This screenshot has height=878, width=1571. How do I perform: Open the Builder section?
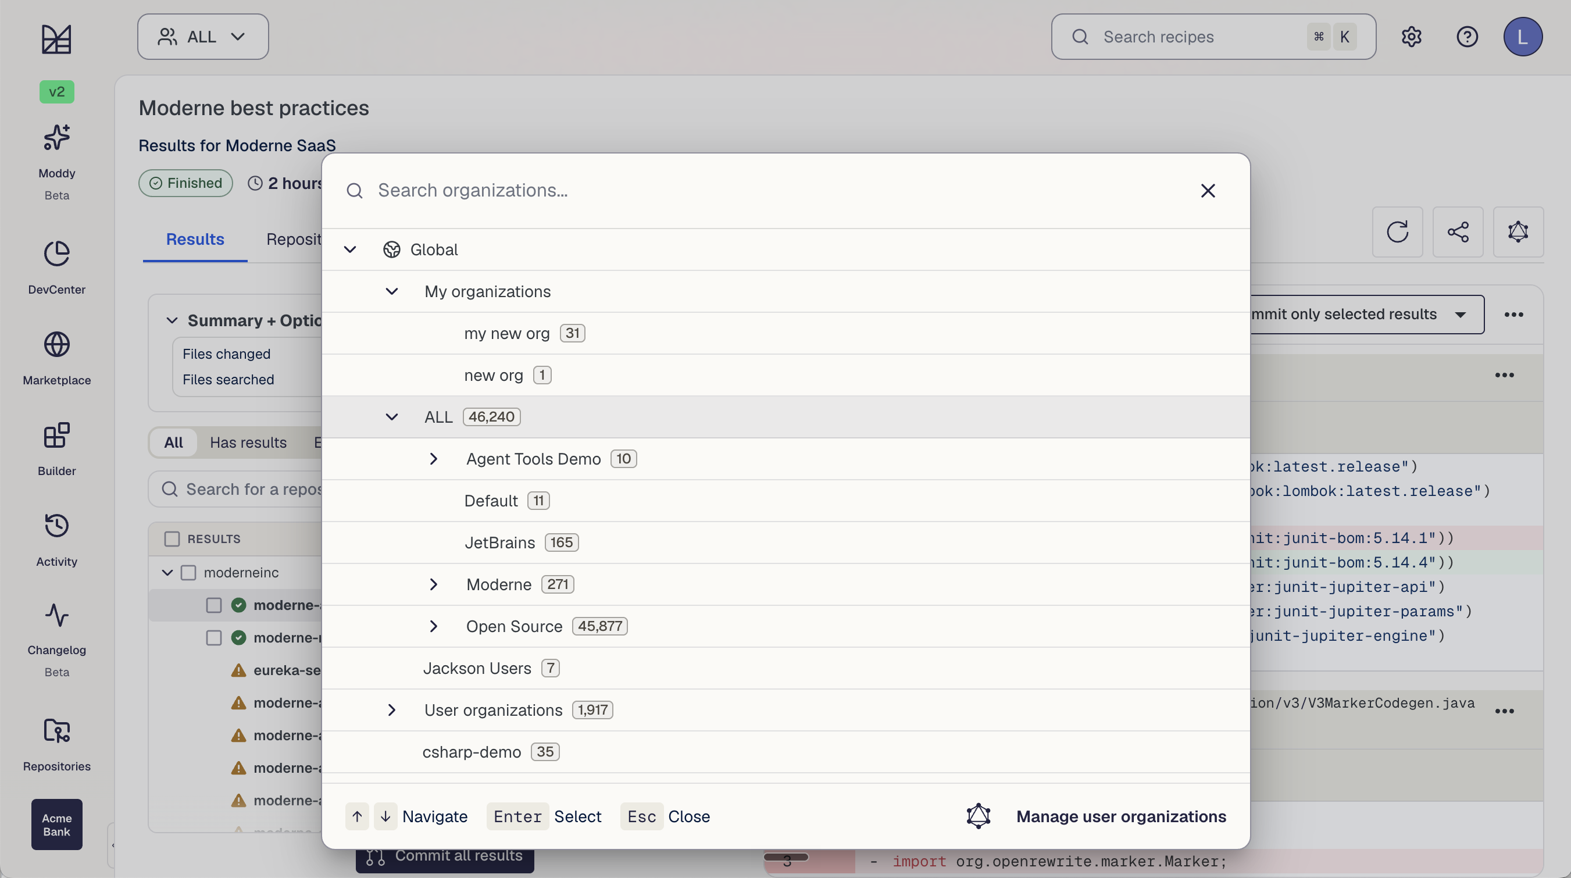tap(57, 449)
